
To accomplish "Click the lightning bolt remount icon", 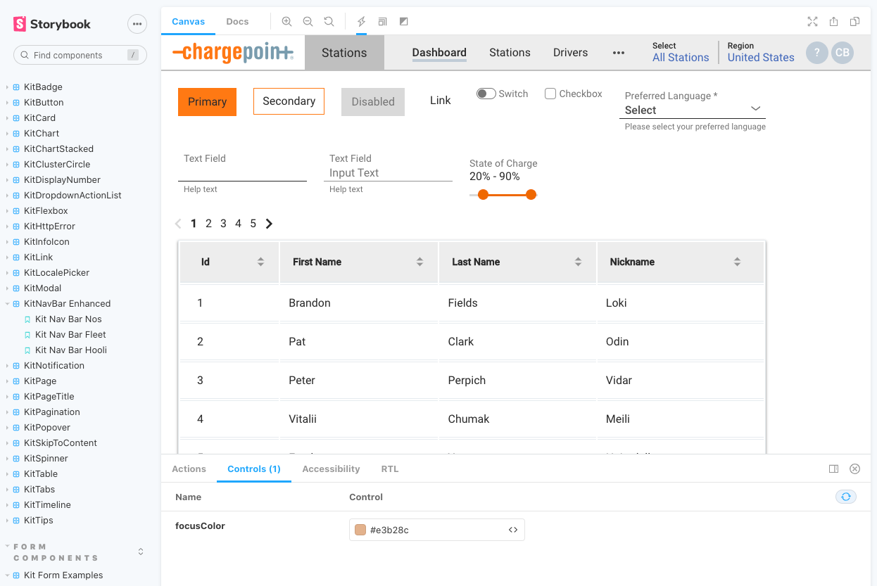I will [x=361, y=21].
